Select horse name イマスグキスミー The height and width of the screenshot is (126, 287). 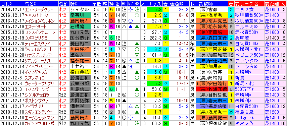tap(38, 72)
